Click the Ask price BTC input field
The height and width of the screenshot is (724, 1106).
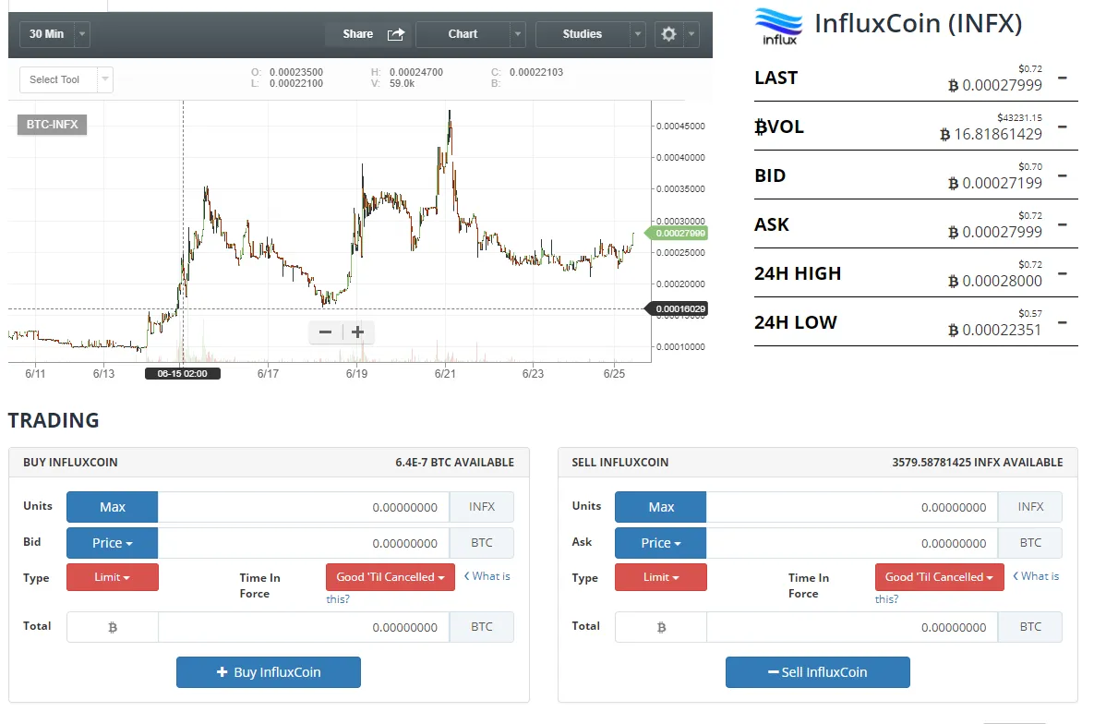(x=852, y=543)
